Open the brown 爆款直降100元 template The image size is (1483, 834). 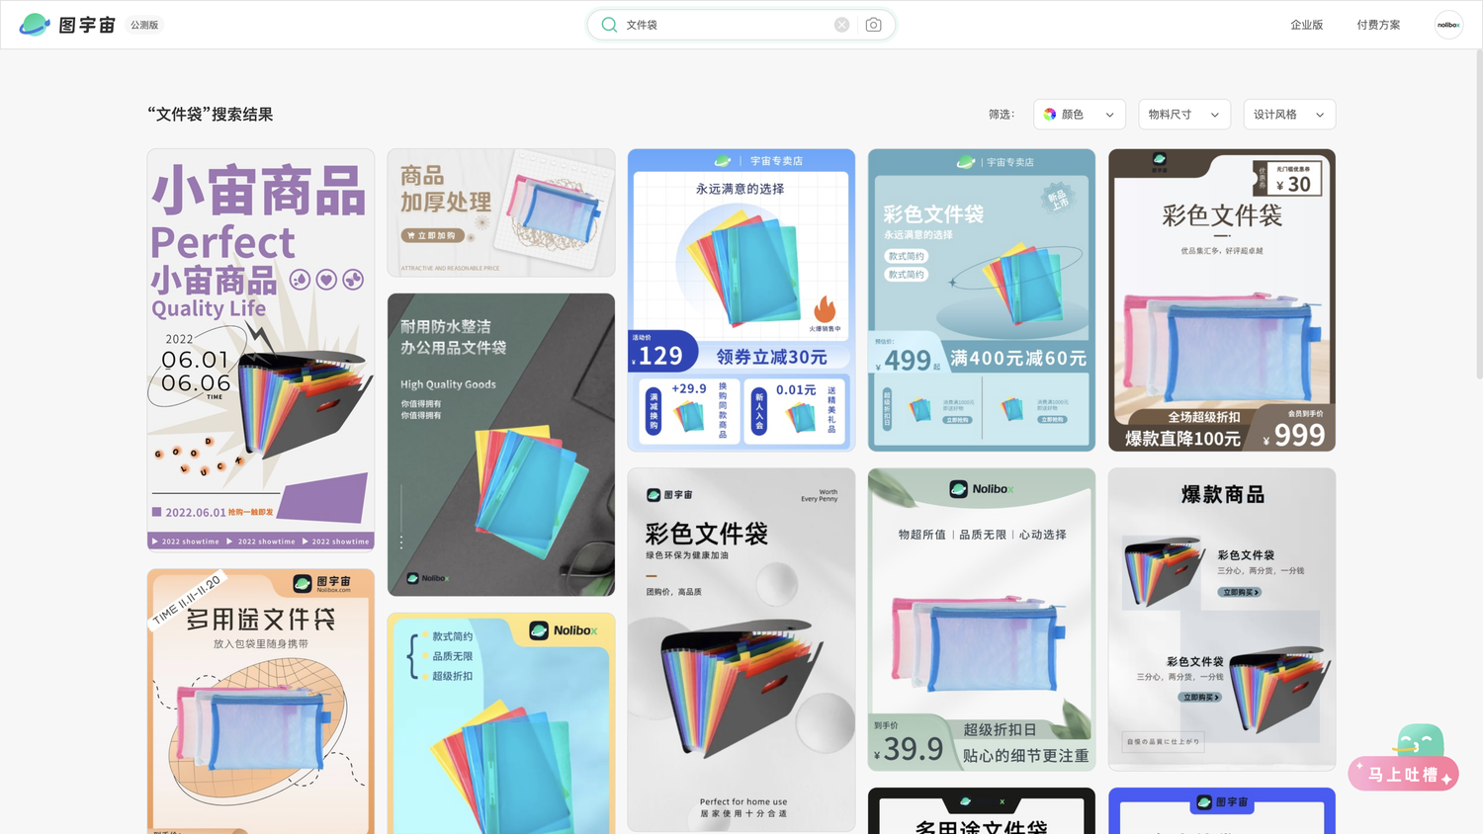pos(1222,300)
